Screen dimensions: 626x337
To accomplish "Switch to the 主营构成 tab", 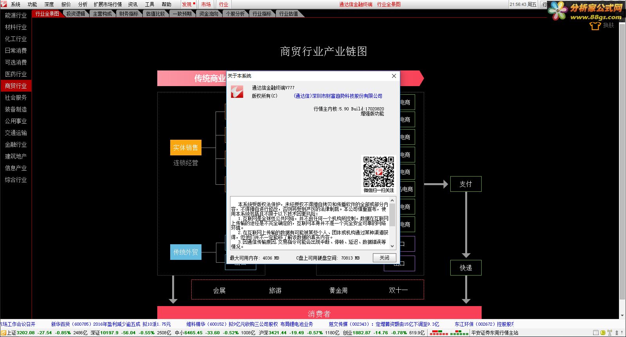I will click(x=102, y=14).
